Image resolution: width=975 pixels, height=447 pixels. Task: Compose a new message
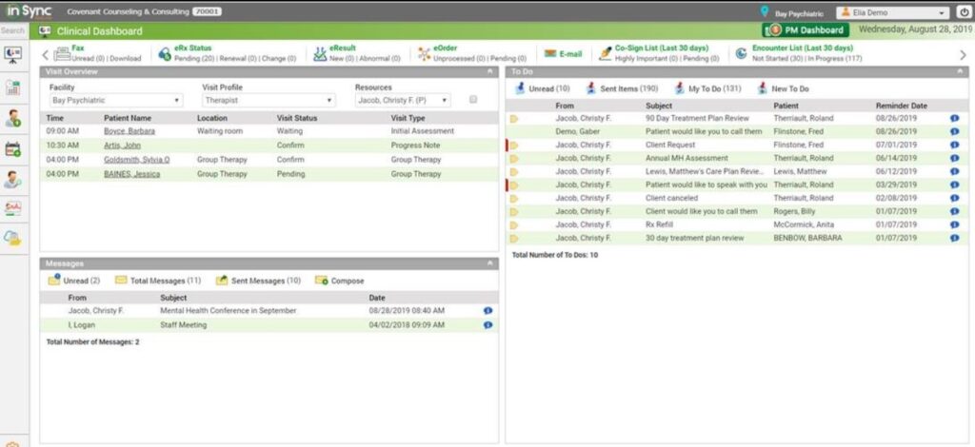(x=340, y=281)
